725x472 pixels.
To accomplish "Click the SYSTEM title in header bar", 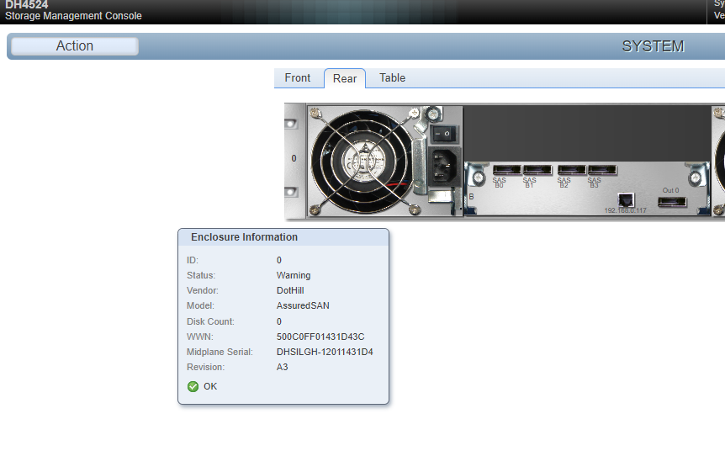I will [653, 46].
